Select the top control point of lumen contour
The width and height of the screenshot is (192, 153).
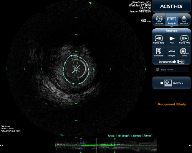click(x=71, y=55)
